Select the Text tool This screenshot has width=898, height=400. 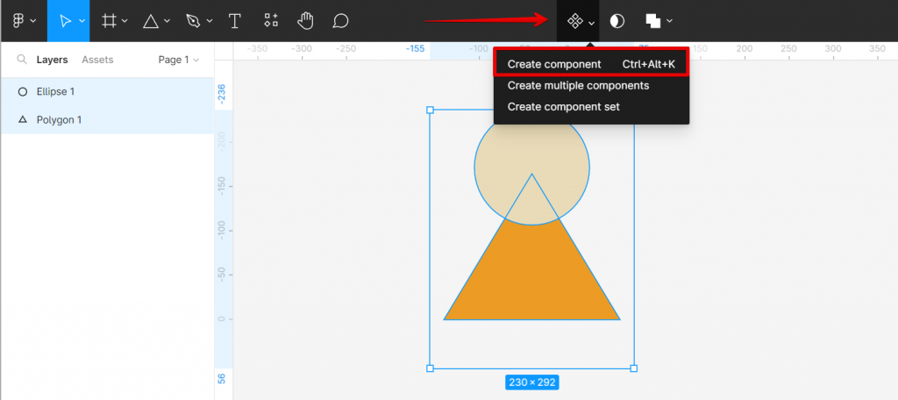235,21
